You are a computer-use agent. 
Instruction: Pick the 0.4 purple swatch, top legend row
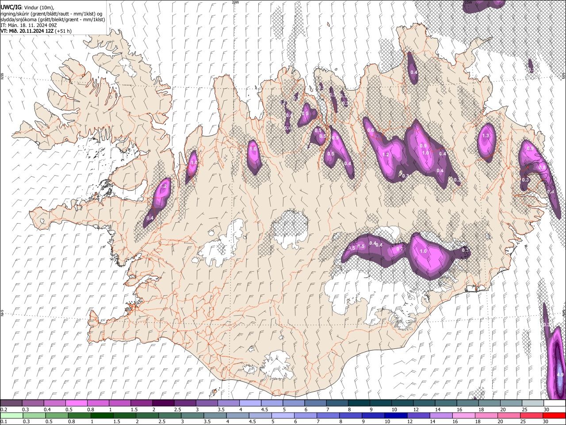pos(54,403)
